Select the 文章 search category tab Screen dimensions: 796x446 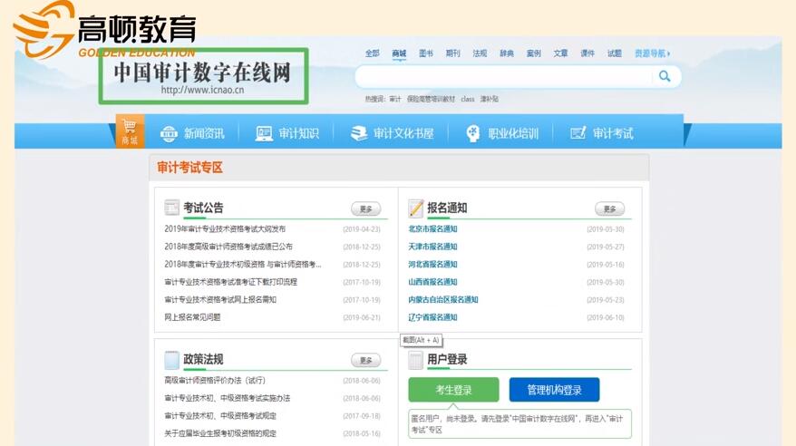560,53
